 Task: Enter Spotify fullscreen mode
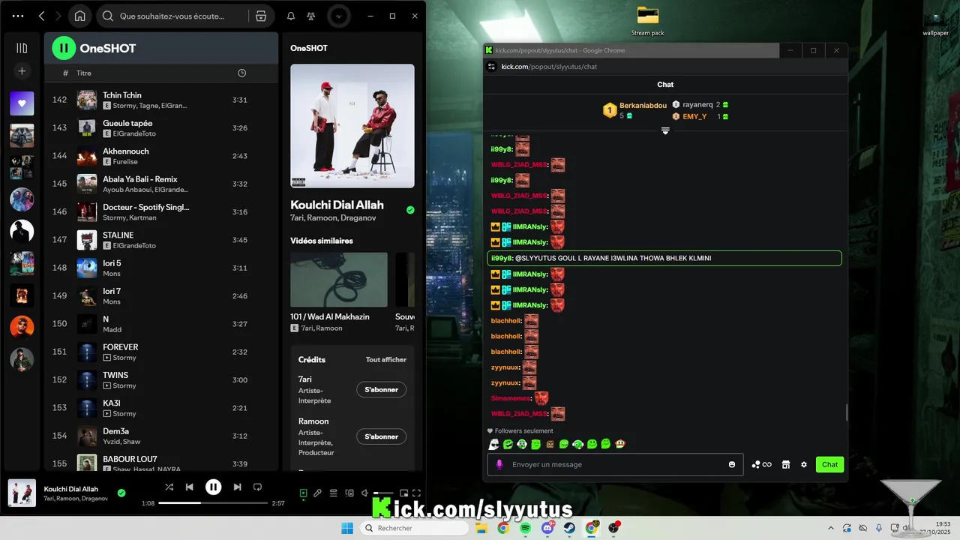pyautogui.click(x=417, y=493)
